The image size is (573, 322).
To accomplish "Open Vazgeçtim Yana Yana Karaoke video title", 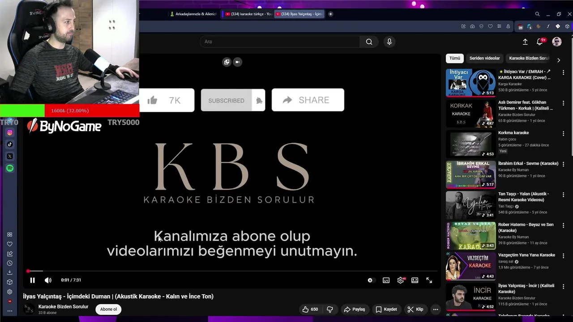I will pyautogui.click(x=526, y=255).
